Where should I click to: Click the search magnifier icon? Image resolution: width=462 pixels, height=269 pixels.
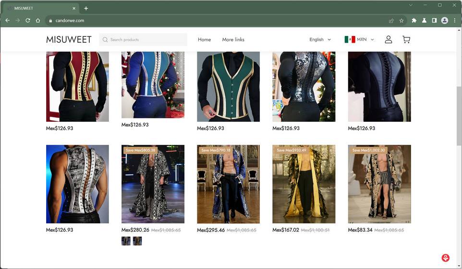pos(105,39)
